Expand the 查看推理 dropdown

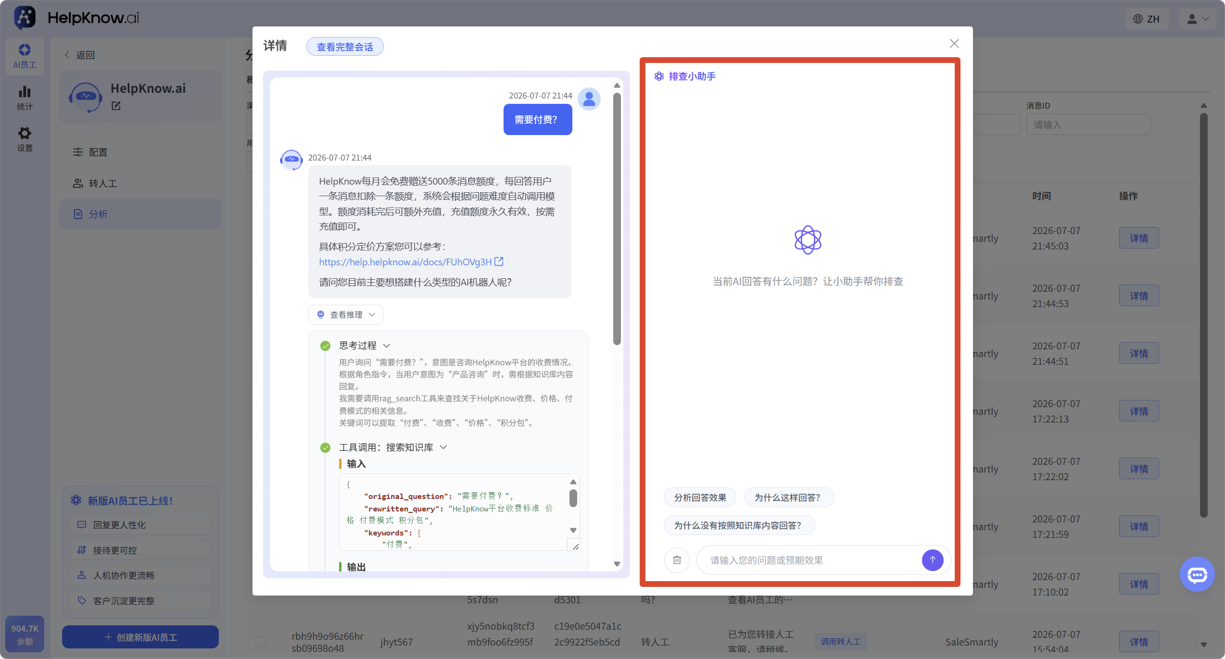346,315
